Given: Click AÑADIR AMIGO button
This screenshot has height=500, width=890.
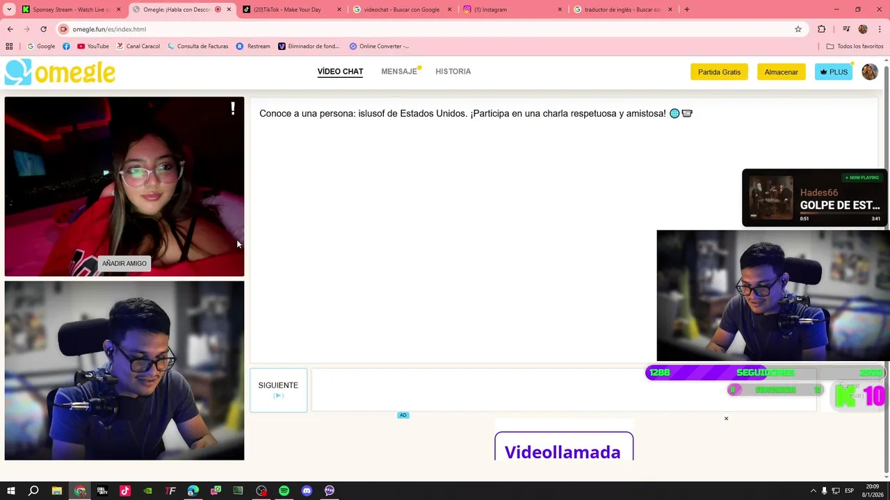Looking at the screenshot, I should coord(124,263).
